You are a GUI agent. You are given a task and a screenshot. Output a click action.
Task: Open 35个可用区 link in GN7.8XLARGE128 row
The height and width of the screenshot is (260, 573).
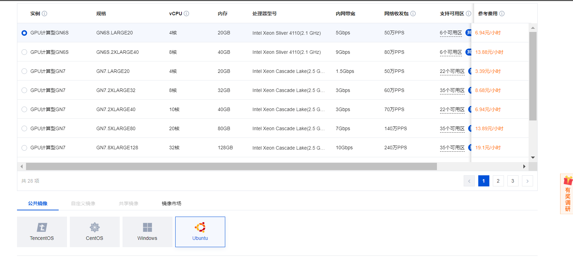pyautogui.click(x=452, y=148)
